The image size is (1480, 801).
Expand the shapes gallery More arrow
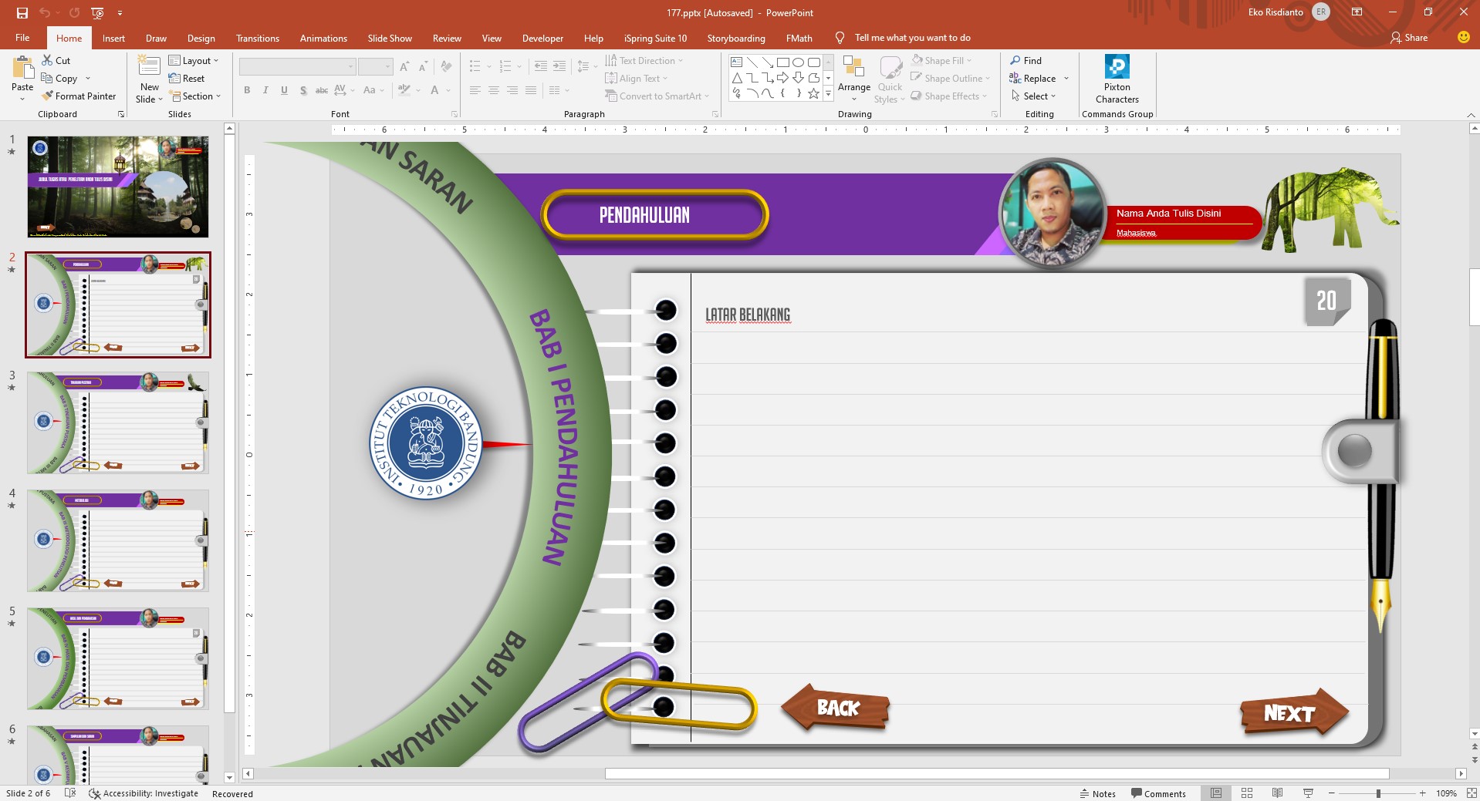[828, 93]
